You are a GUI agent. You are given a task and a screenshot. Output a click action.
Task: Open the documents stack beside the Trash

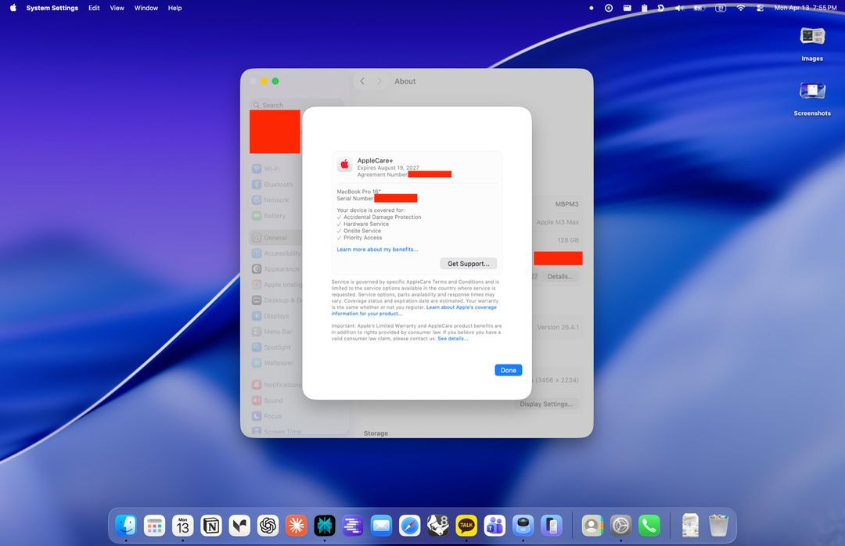pyautogui.click(x=690, y=525)
